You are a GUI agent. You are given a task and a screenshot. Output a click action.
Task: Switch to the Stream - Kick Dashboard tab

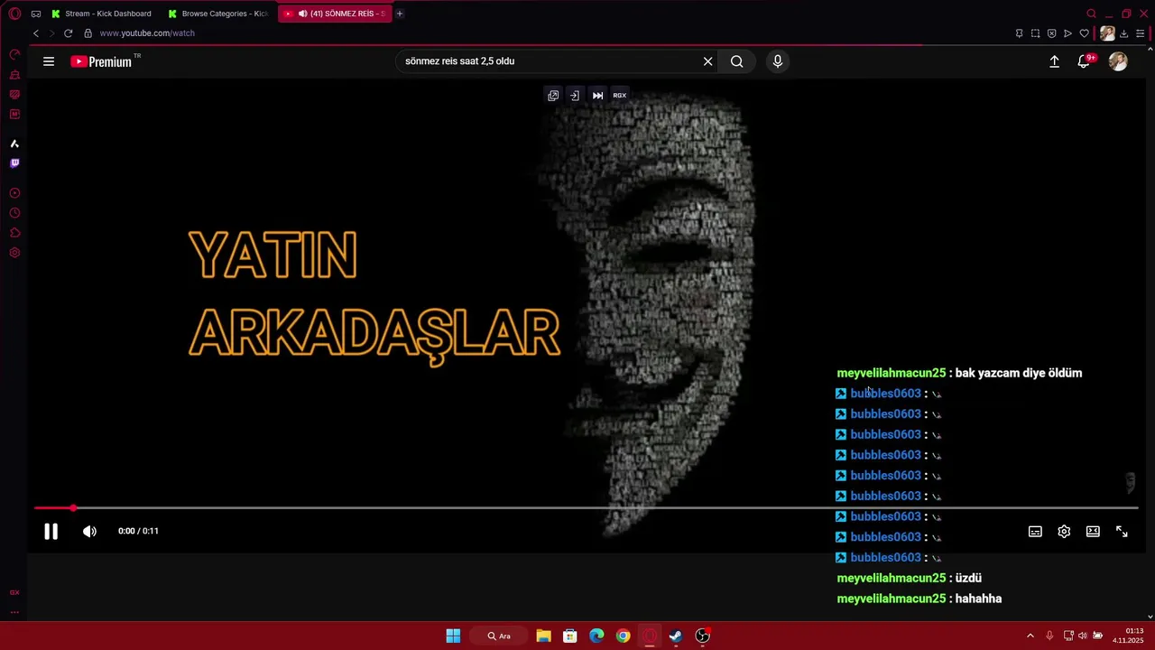click(101, 14)
